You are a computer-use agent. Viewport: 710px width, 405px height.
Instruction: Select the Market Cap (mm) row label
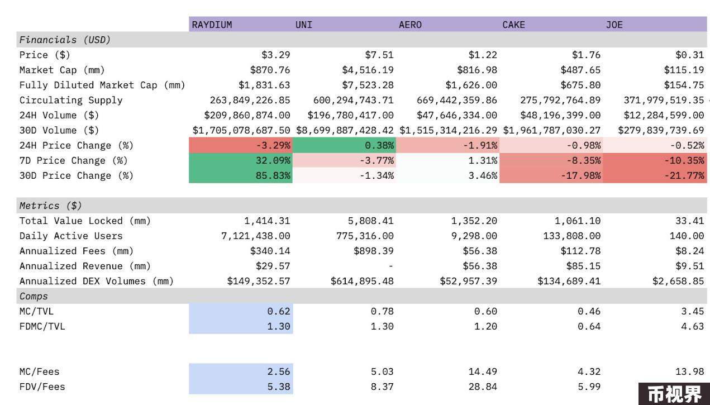[62, 70]
